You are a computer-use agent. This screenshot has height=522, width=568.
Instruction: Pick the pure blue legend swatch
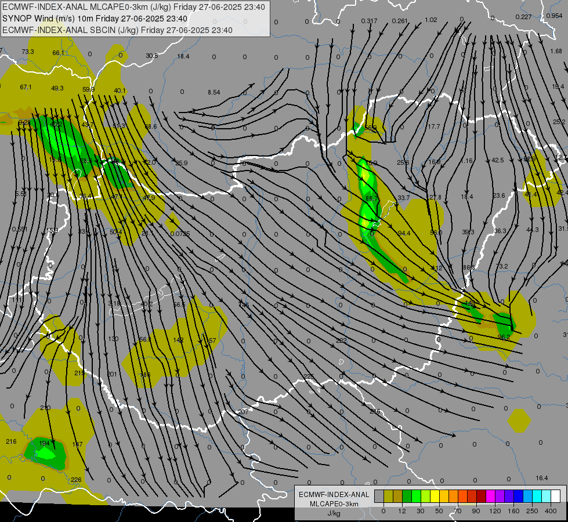click(x=519, y=496)
